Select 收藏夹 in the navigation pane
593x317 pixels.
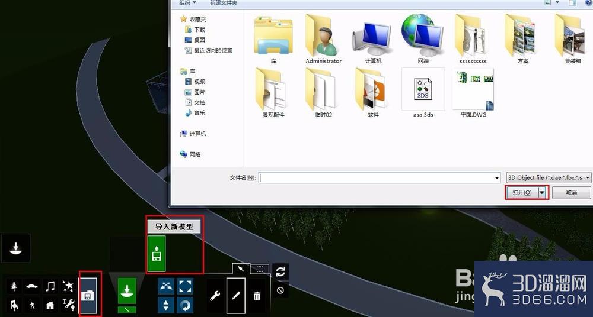[x=193, y=19]
